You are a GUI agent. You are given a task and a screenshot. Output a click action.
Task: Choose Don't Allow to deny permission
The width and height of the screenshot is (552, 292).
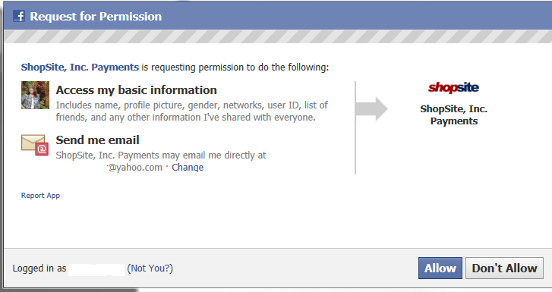[x=504, y=268]
